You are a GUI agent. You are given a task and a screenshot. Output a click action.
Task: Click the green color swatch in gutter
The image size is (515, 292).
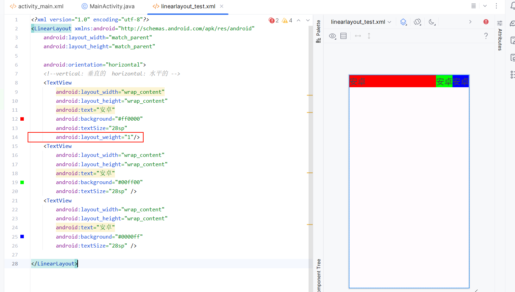click(x=22, y=182)
